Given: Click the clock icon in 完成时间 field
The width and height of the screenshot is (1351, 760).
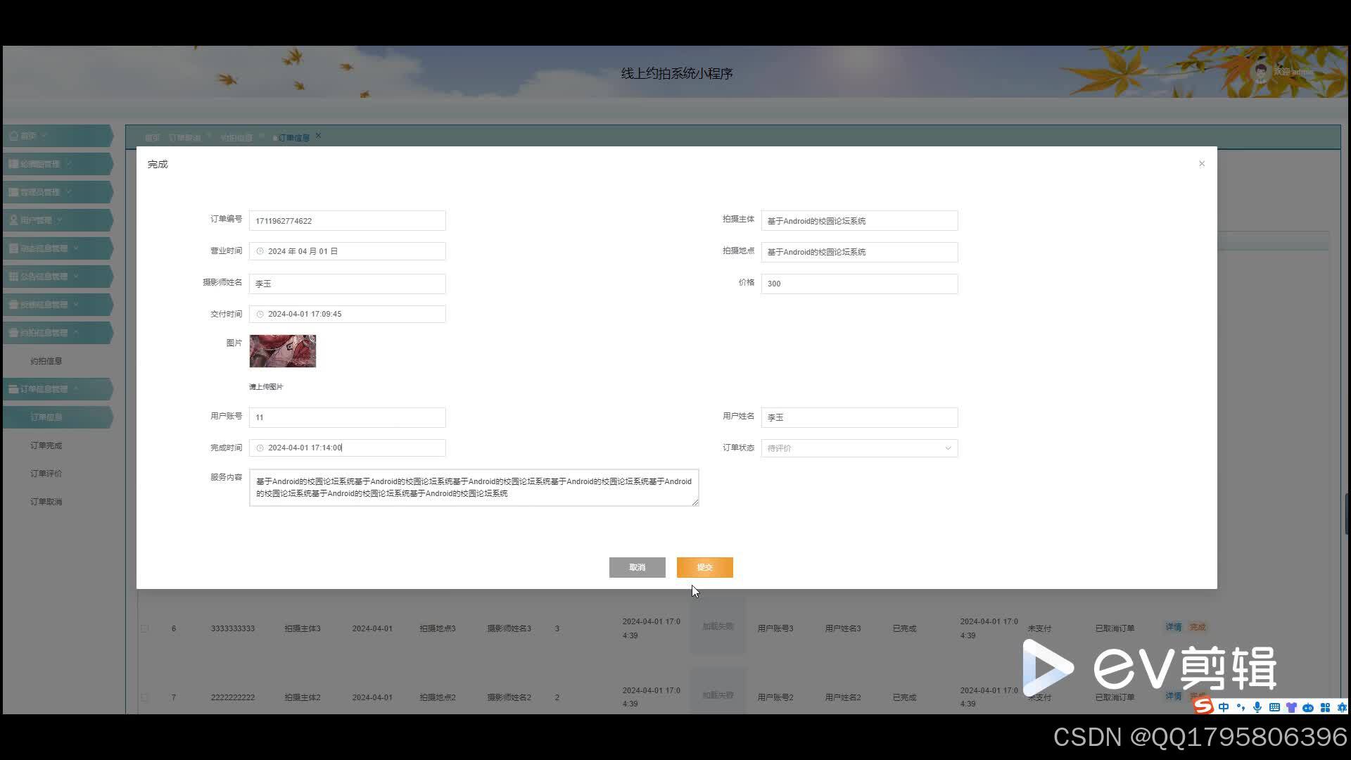Looking at the screenshot, I should (x=260, y=448).
